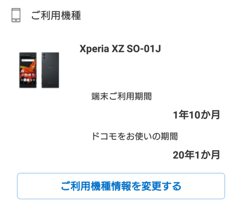The image size is (242, 215).
Task: Tap the ドコモをお使いの期間 label
Action: 135,136
